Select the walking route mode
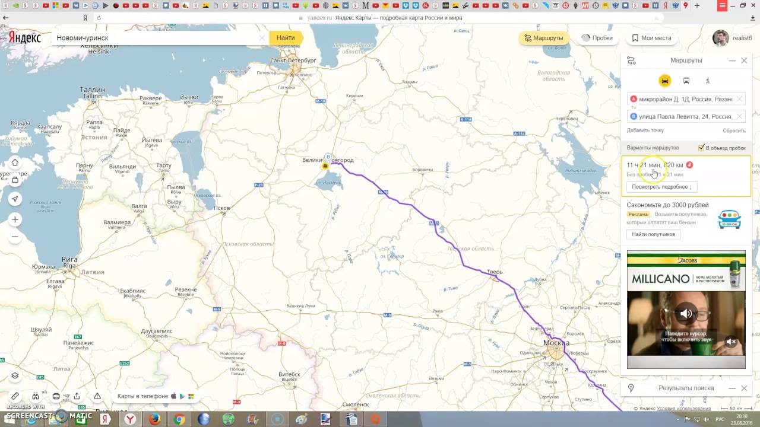760x427 pixels. [708, 81]
